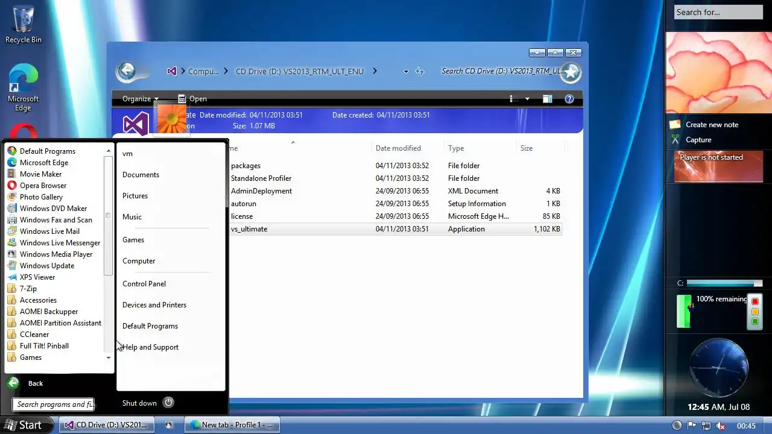Click the network tray icon
This screenshot has height=434, width=772.
click(x=706, y=426)
